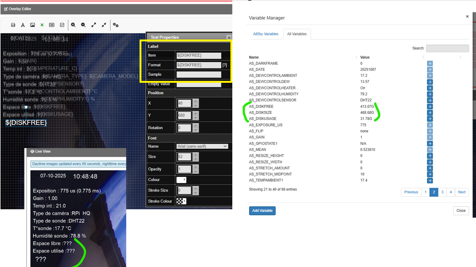This screenshot has height=267, width=476.
Task: Click the plus button in AS_MEAN row
Action: coord(430,150)
